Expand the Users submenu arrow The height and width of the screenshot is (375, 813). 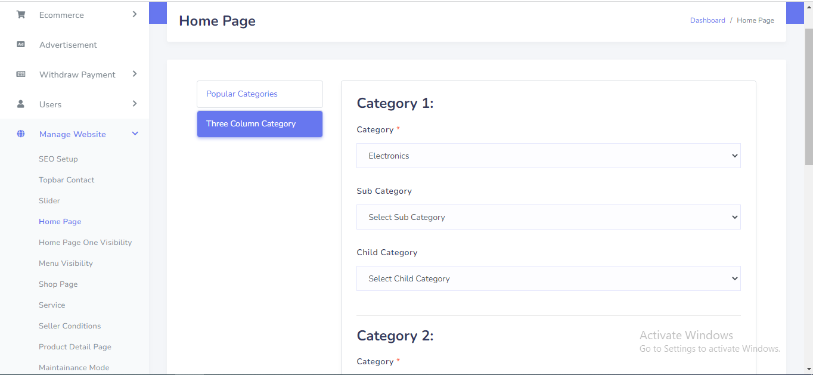point(135,104)
